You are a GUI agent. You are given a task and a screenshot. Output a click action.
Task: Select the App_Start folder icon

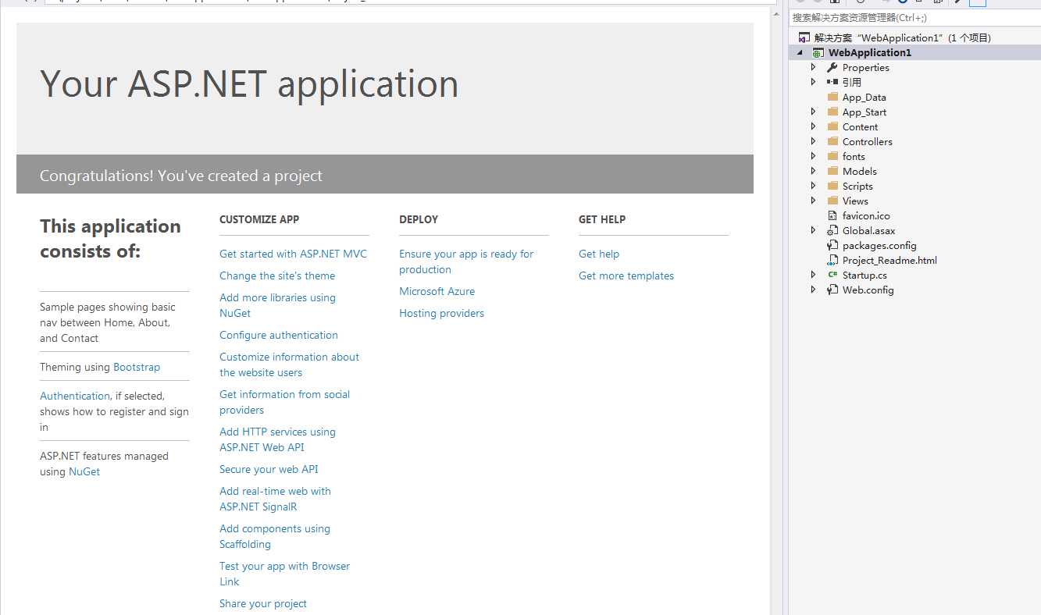pyautogui.click(x=832, y=112)
